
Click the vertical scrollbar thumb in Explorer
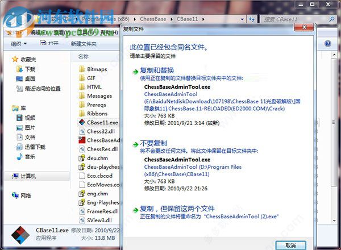tap(334, 122)
